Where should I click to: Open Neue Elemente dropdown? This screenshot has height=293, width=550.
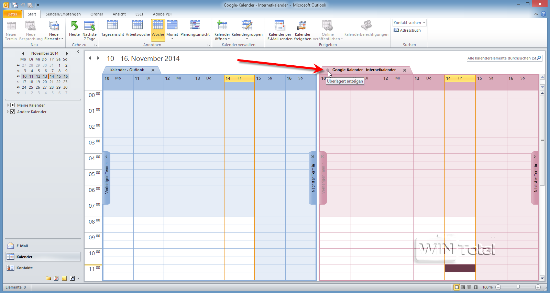[x=54, y=30]
